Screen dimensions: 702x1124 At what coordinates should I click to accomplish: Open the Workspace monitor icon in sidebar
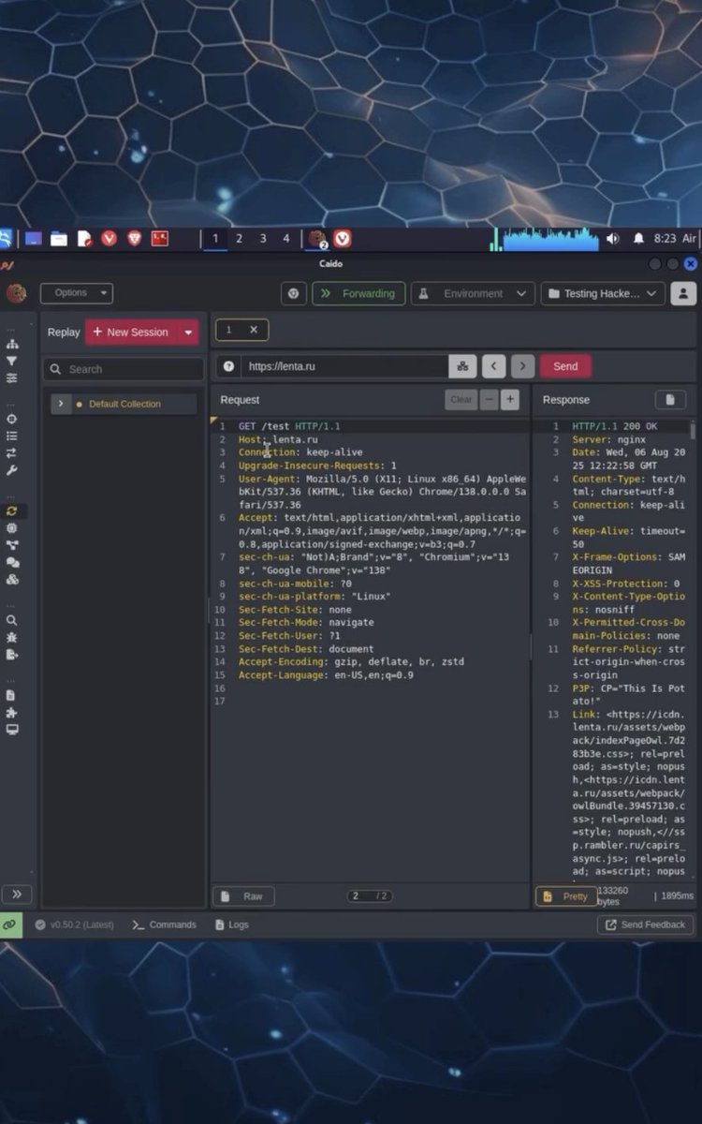12,729
